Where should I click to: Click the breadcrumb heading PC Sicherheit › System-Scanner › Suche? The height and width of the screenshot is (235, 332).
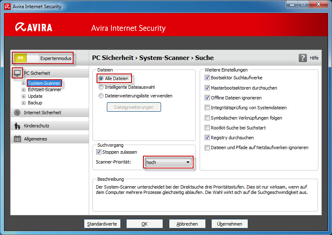pyautogui.click(x=153, y=58)
